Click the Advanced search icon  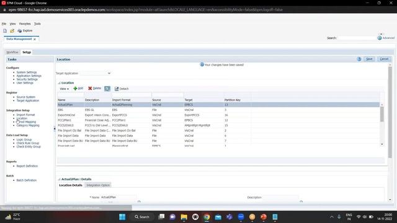pos(380,38)
